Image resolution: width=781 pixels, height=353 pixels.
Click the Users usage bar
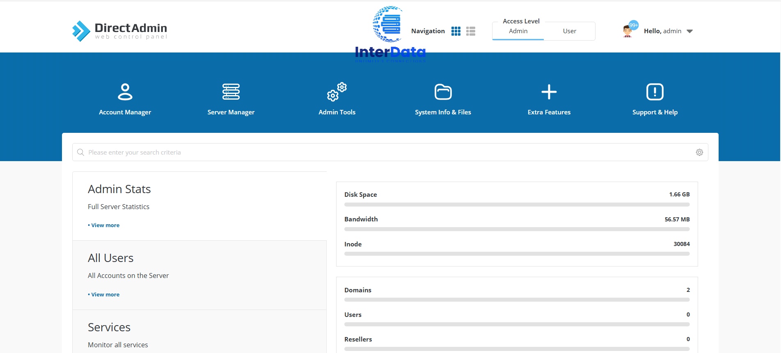click(517, 324)
